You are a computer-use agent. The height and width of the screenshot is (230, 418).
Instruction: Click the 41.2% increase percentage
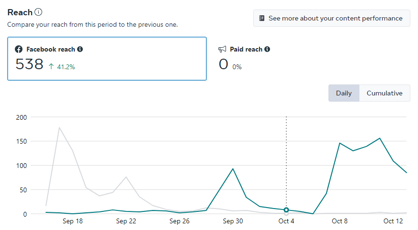[x=66, y=67]
